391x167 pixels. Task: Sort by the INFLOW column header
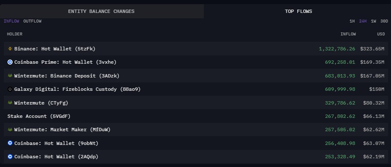(348, 34)
